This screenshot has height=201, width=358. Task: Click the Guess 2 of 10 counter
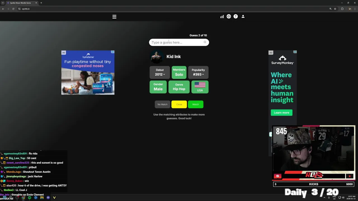point(198,35)
